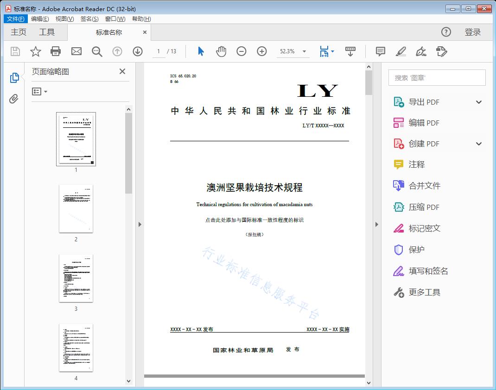Collapse the 页面缩略图 panel with its close X

coord(122,71)
